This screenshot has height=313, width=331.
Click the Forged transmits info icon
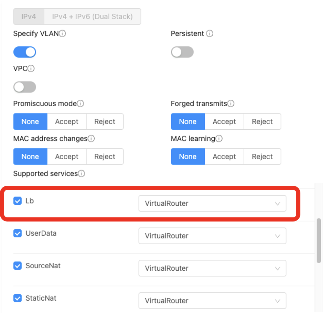[x=231, y=104]
